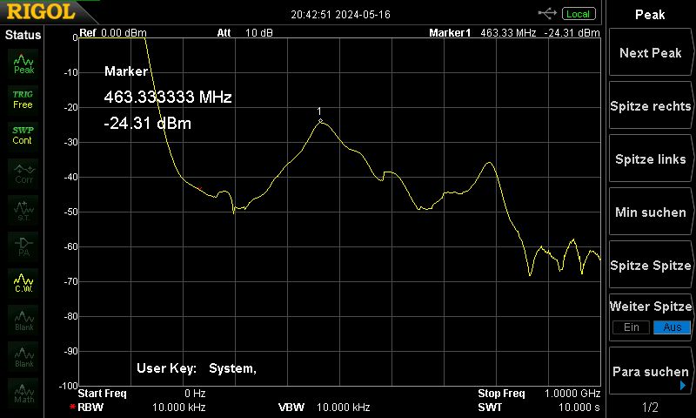Screen dimensions: 696x418
Task: Click the Spitze rechts button
Action: click(x=651, y=105)
